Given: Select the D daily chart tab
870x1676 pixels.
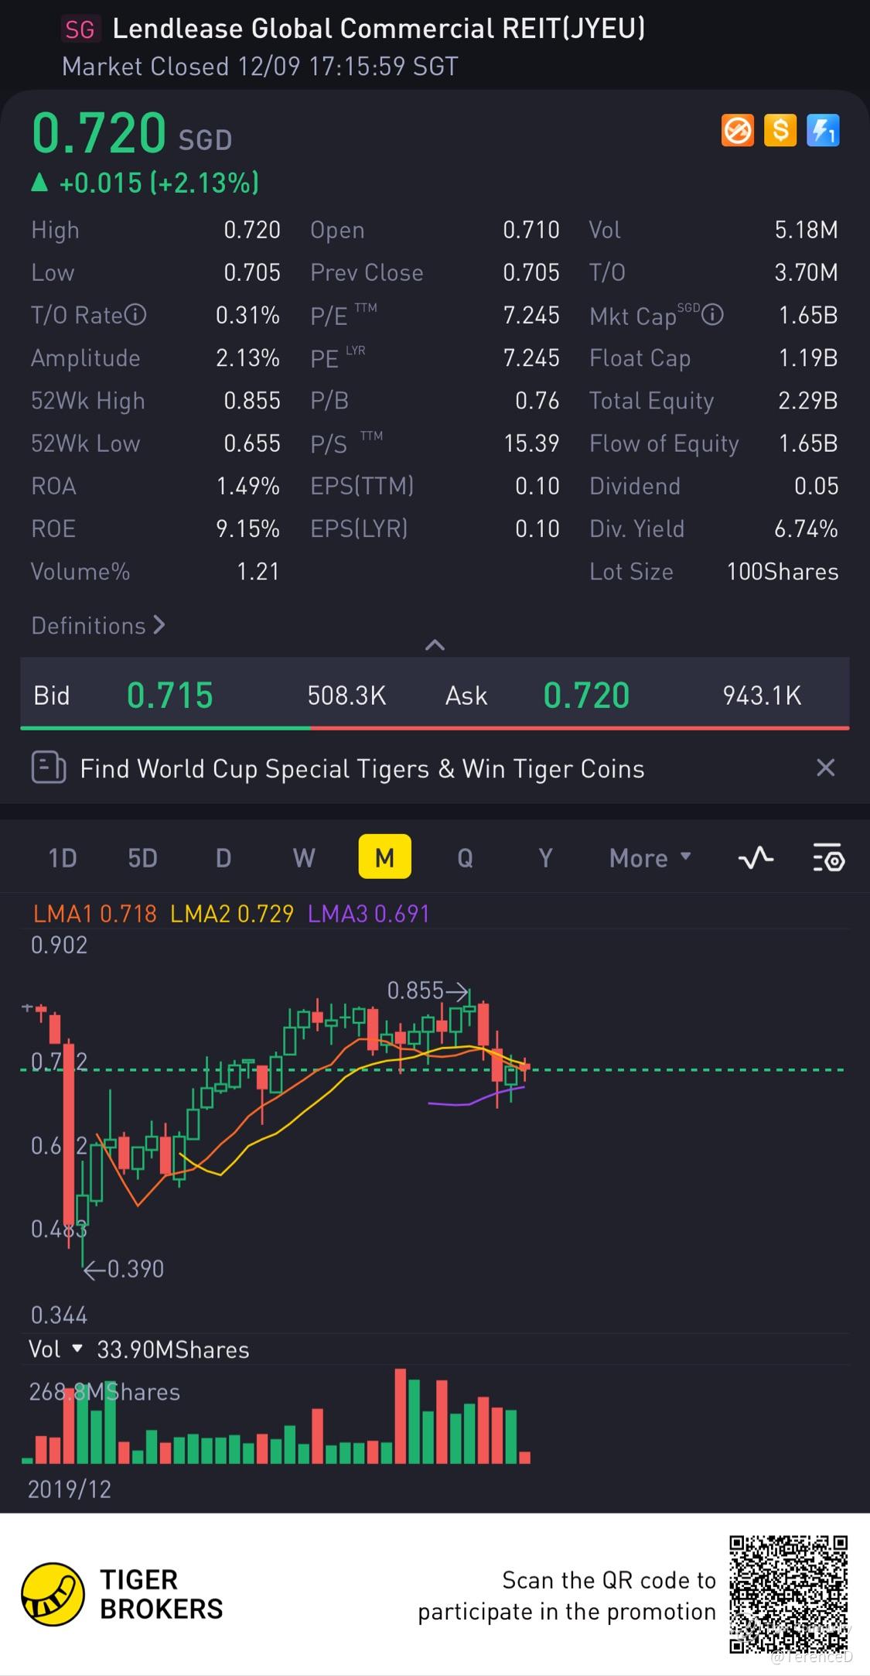Looking at the screenshot, I should pyautogui.click(x=223, y=857).
